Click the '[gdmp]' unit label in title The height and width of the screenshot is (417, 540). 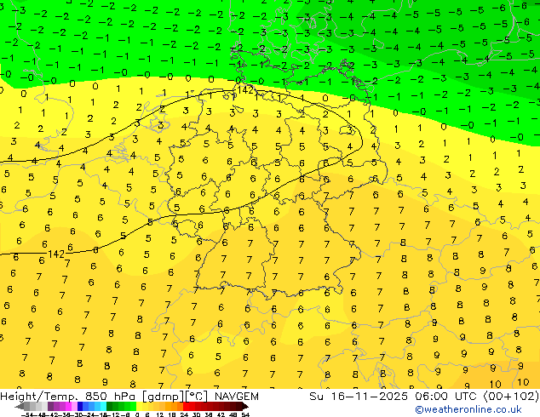click(x=163, y=397)
